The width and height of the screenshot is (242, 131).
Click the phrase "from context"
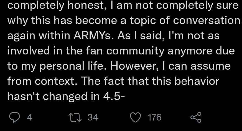pos(44,81)
